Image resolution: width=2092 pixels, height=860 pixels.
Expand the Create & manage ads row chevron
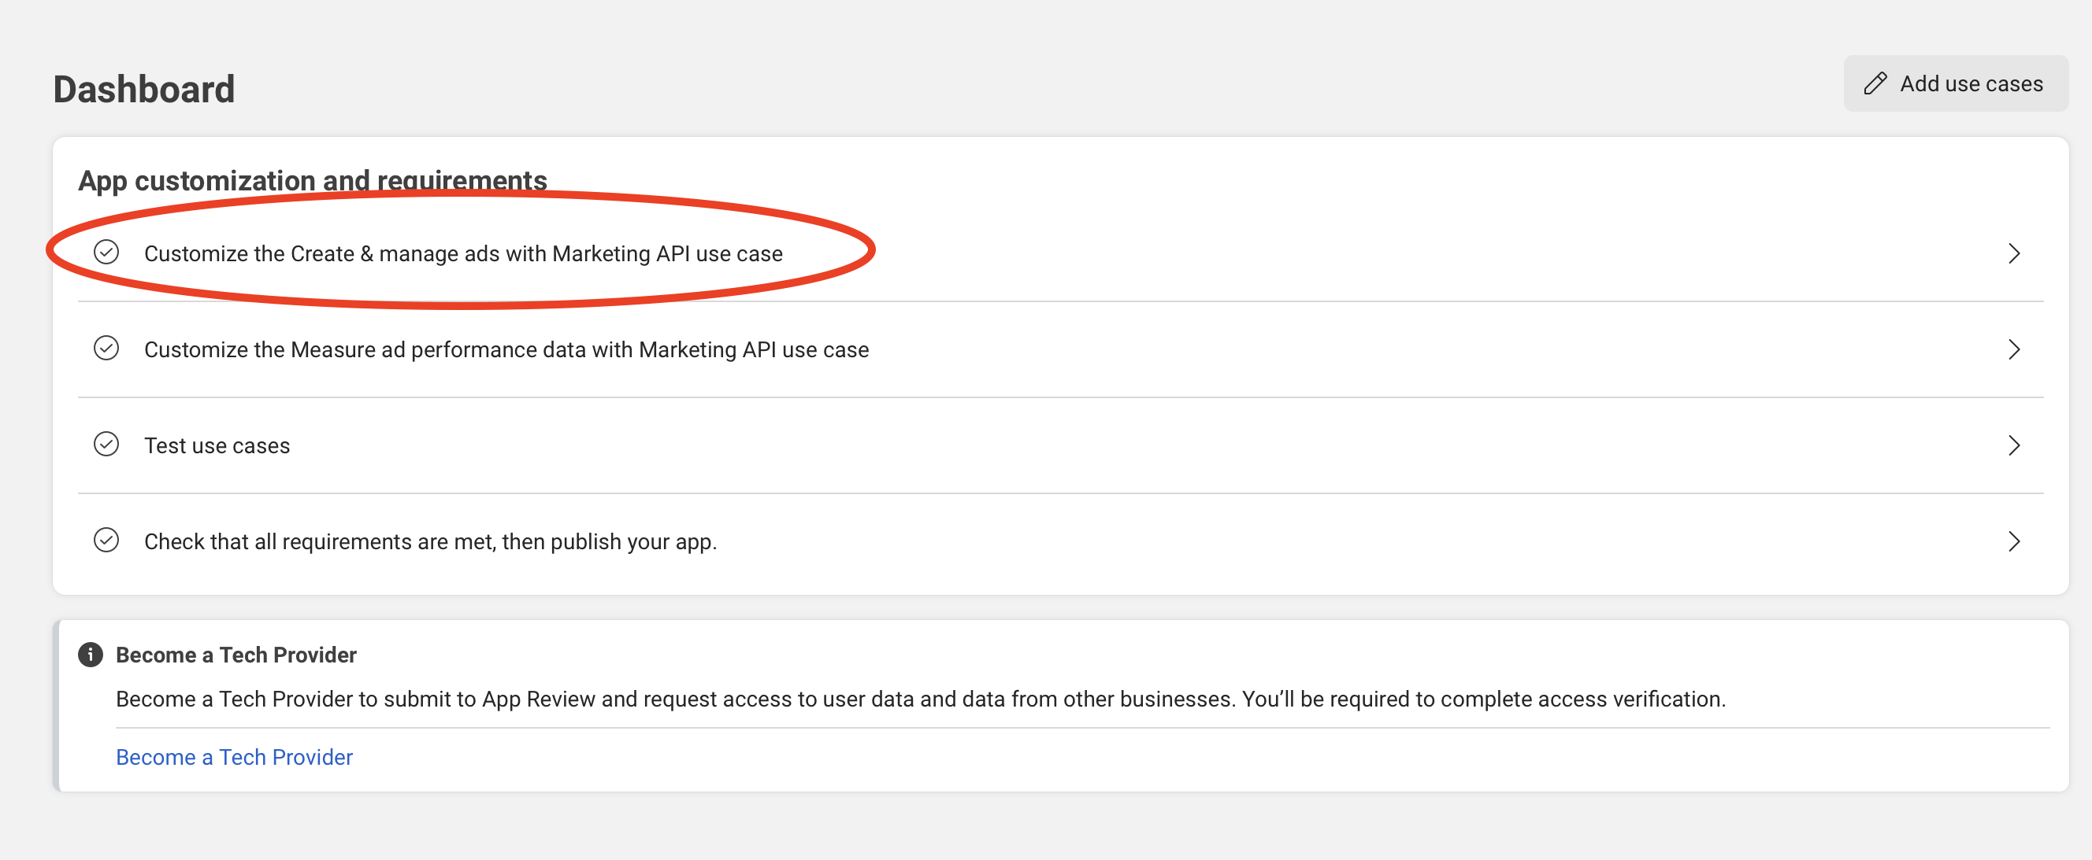[2013, 253]
